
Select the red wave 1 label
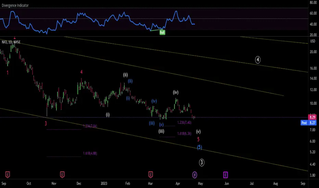pyautogui.click(x=8, y=72)
